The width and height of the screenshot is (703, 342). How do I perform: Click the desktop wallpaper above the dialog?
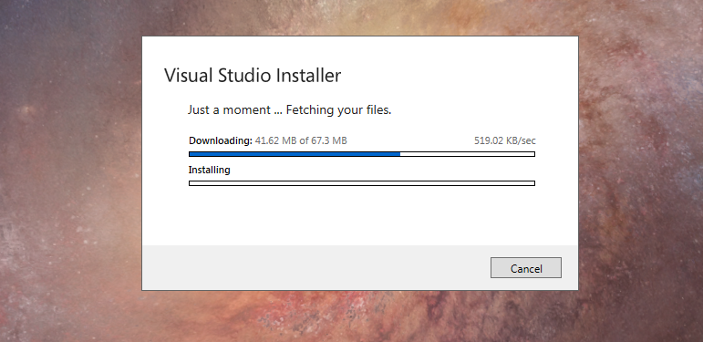[x=358, y=18]
